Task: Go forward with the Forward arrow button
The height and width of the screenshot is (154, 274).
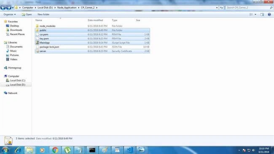Action: click(8, 8)
